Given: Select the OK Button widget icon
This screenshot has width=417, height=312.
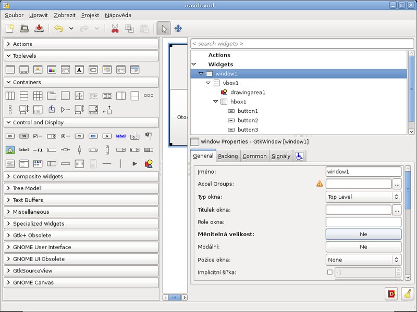Looking at the screenshot, I should [x=10, y=136].
